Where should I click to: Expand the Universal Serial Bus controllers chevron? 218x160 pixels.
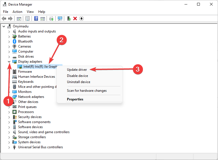tap(9, 147)
